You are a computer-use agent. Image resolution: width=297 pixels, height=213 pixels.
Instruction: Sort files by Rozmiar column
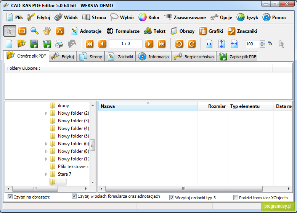212,106
